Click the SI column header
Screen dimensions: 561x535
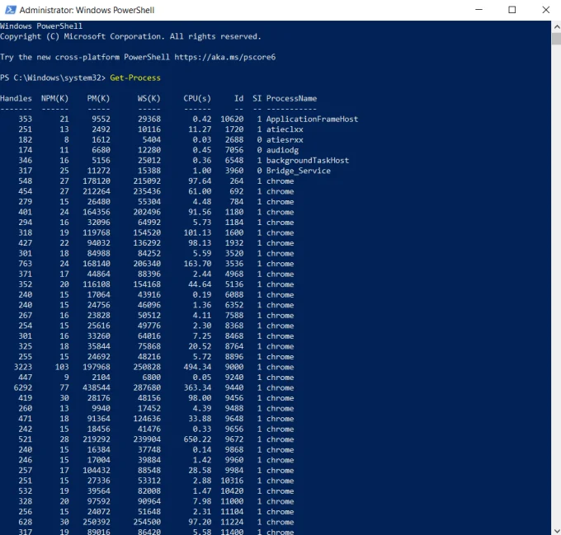pos(257,98)
